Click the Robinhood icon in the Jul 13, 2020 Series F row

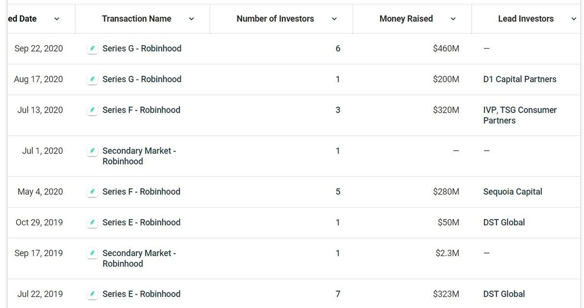[92, 110]
